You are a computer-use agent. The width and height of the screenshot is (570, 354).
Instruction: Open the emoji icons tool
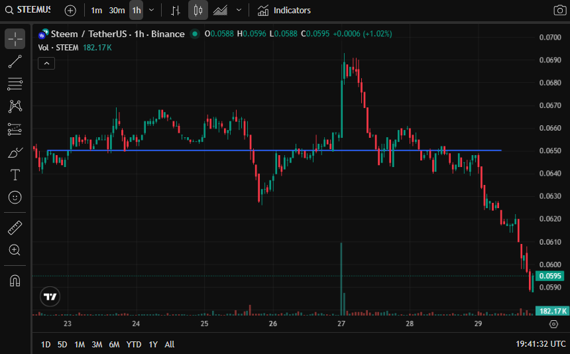pos(15,198)
